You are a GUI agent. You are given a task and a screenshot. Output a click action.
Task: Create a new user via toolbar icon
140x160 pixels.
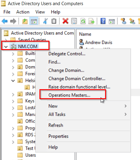point(123,21)
